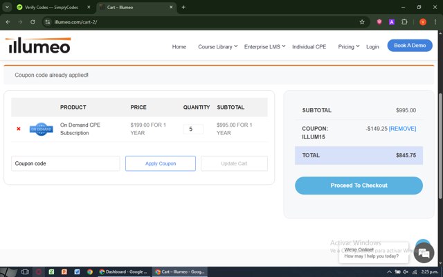This screenshot has height=277, width=443.
Task: Click into the Coupon code field
Action: pyautogui.click(x=66, y=163)
